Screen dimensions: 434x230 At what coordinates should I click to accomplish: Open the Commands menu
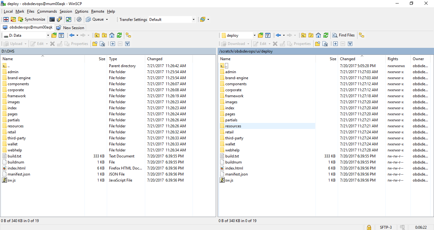pyautogui.click(x=47, y=11)
